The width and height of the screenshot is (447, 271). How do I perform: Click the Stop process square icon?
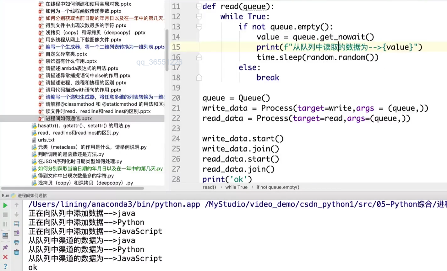[5, 215]
